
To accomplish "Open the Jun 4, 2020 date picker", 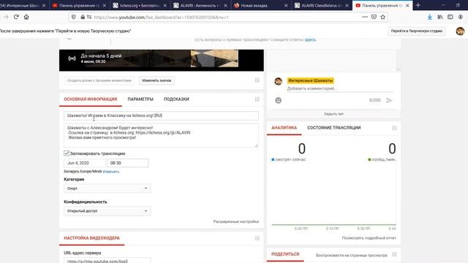I will tap(85, 163).
